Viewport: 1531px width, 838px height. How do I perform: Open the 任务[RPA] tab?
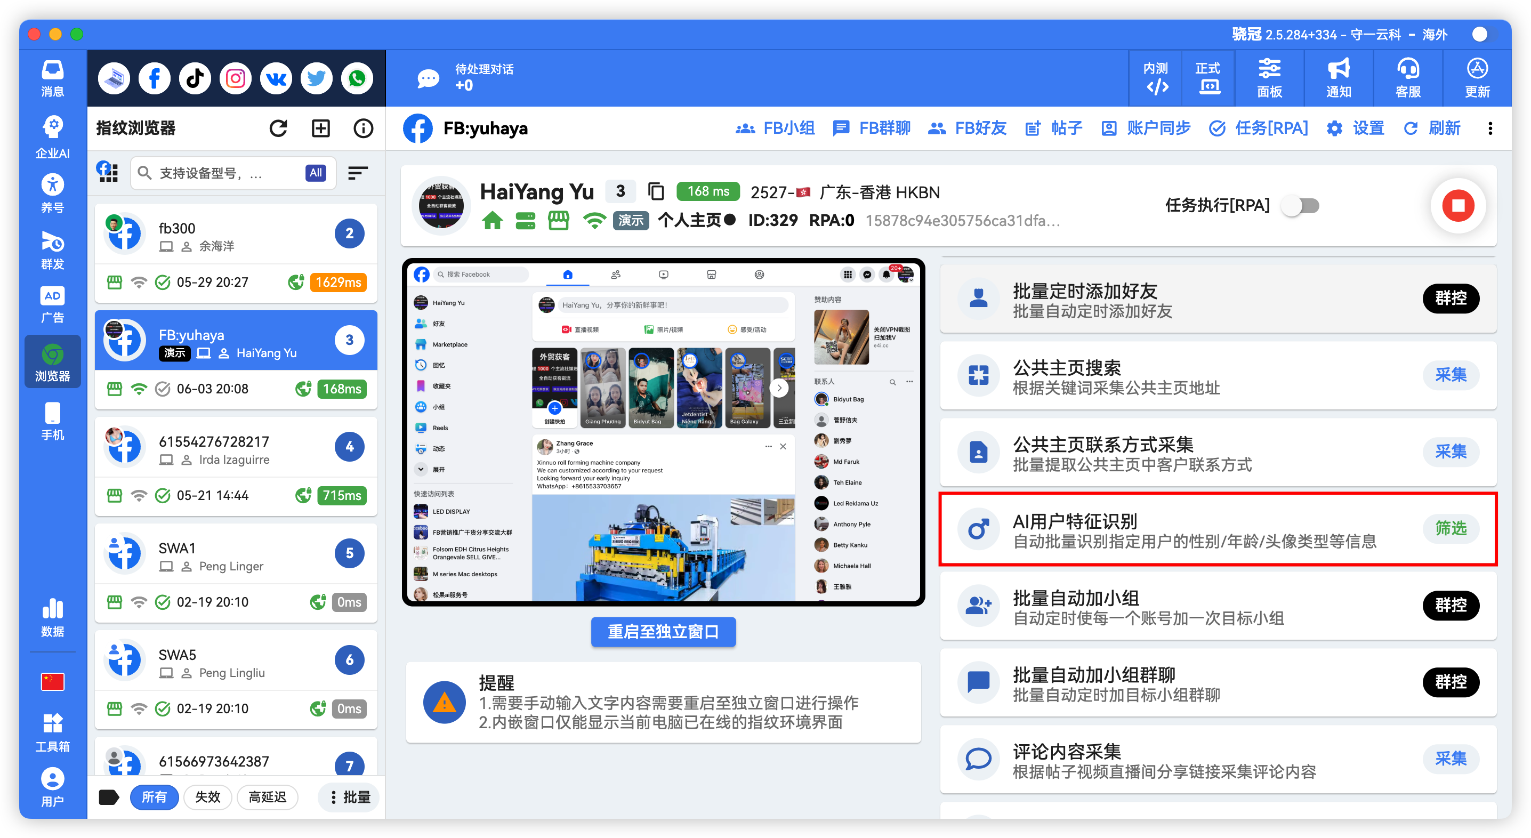[1259, 128]
